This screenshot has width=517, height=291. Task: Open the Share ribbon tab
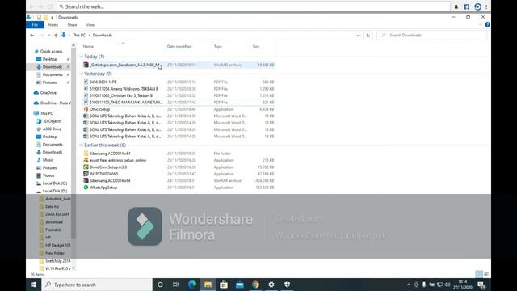72,25
